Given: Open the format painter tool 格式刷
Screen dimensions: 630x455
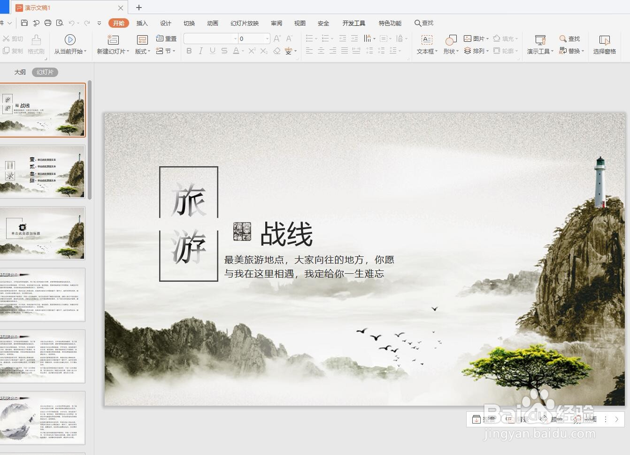Looking at the screenshot, I should 36,45.
